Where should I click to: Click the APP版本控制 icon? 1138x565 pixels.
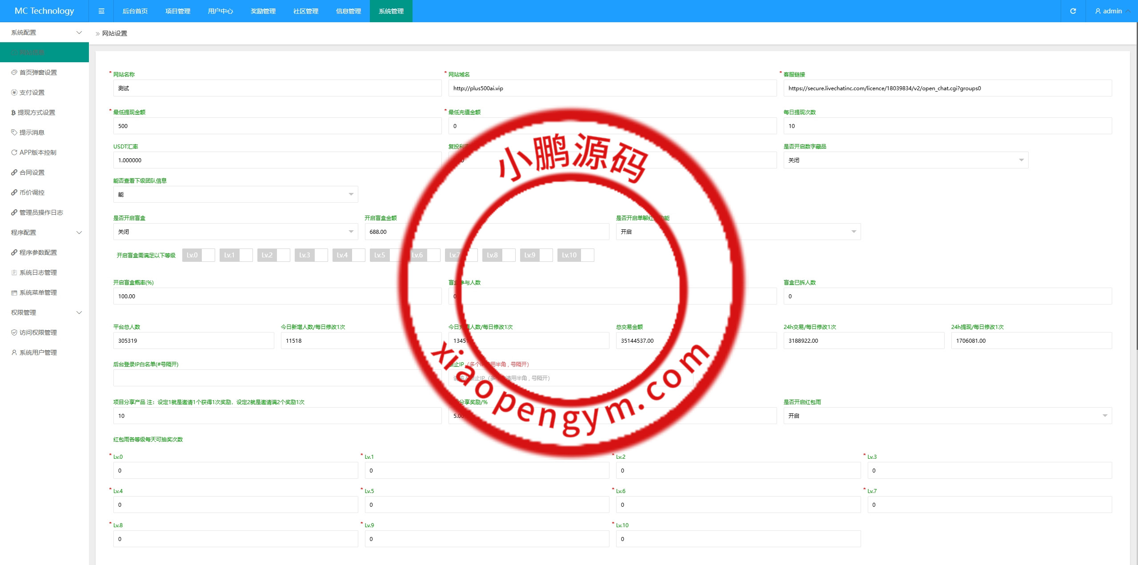point(14,152)
